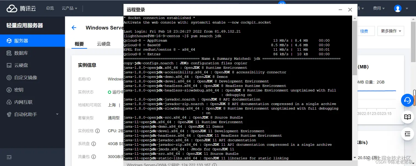Click the Qcloud-8 - AppStream repo line

click(x=227, y=40)
